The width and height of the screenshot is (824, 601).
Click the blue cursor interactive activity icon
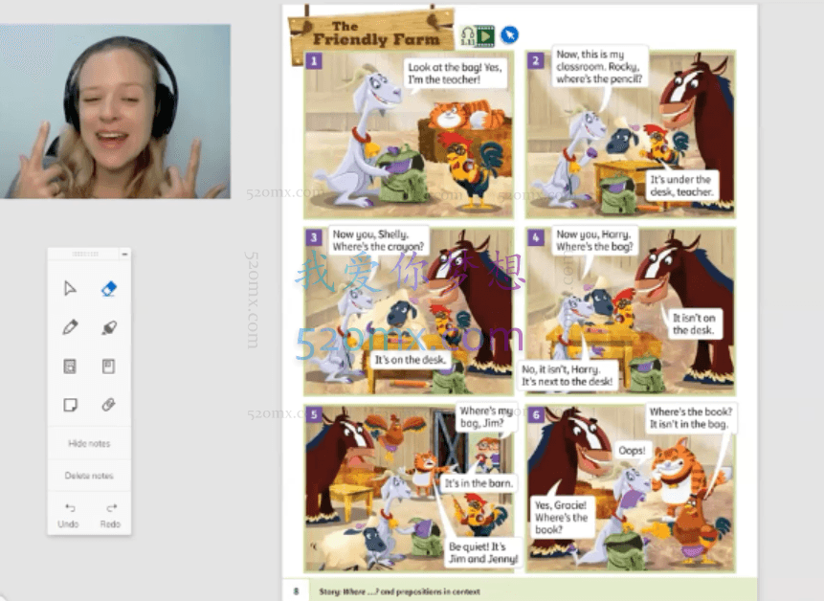point(509,35)
